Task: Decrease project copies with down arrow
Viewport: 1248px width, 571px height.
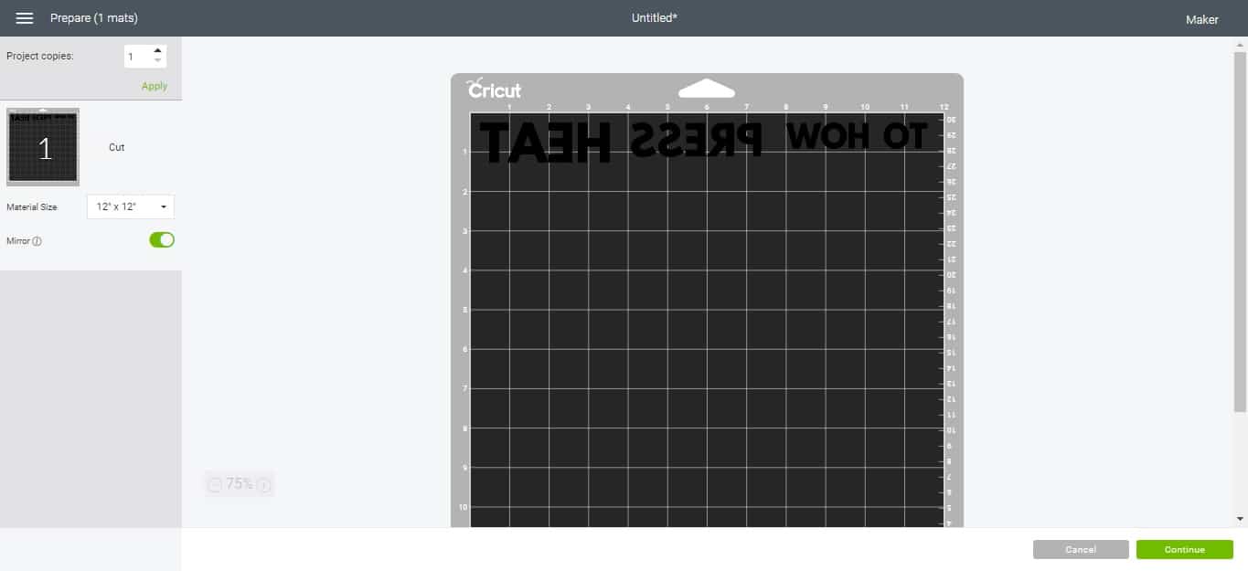Action: pos(158,61)
